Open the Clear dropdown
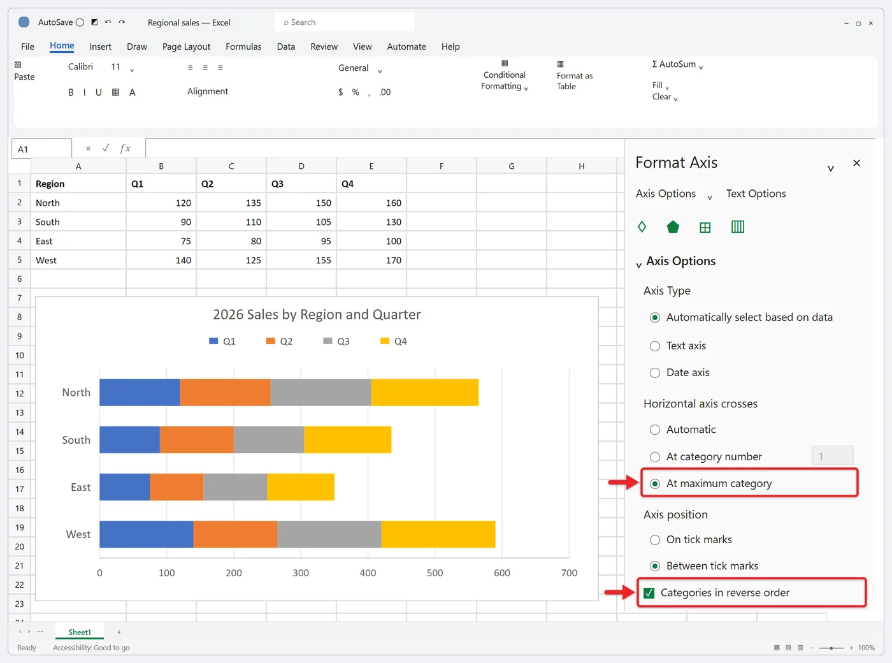 point(675,99)
